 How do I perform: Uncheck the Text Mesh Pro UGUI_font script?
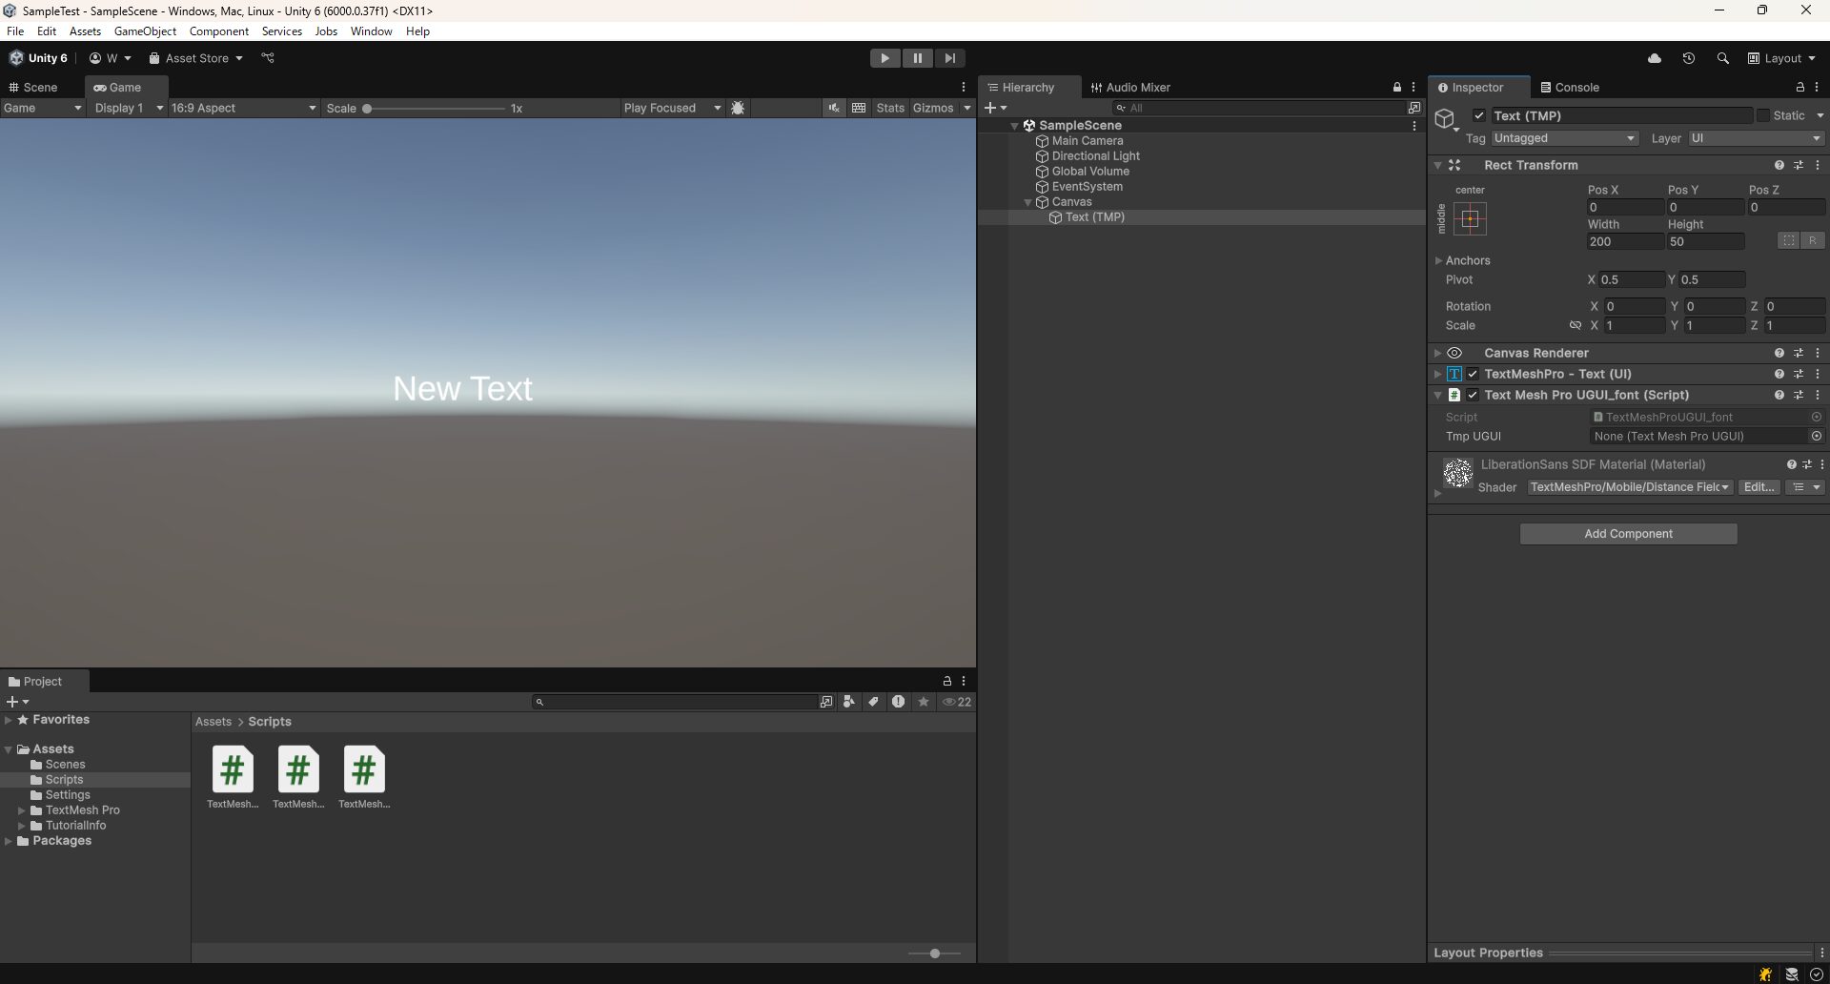coord(1473,395)
